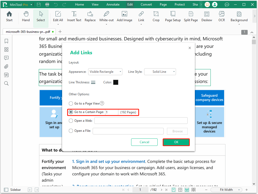The height and width of the screenshot is (194, 258).
Task: Open the Bookmarks panel
Action: (6, 41)
